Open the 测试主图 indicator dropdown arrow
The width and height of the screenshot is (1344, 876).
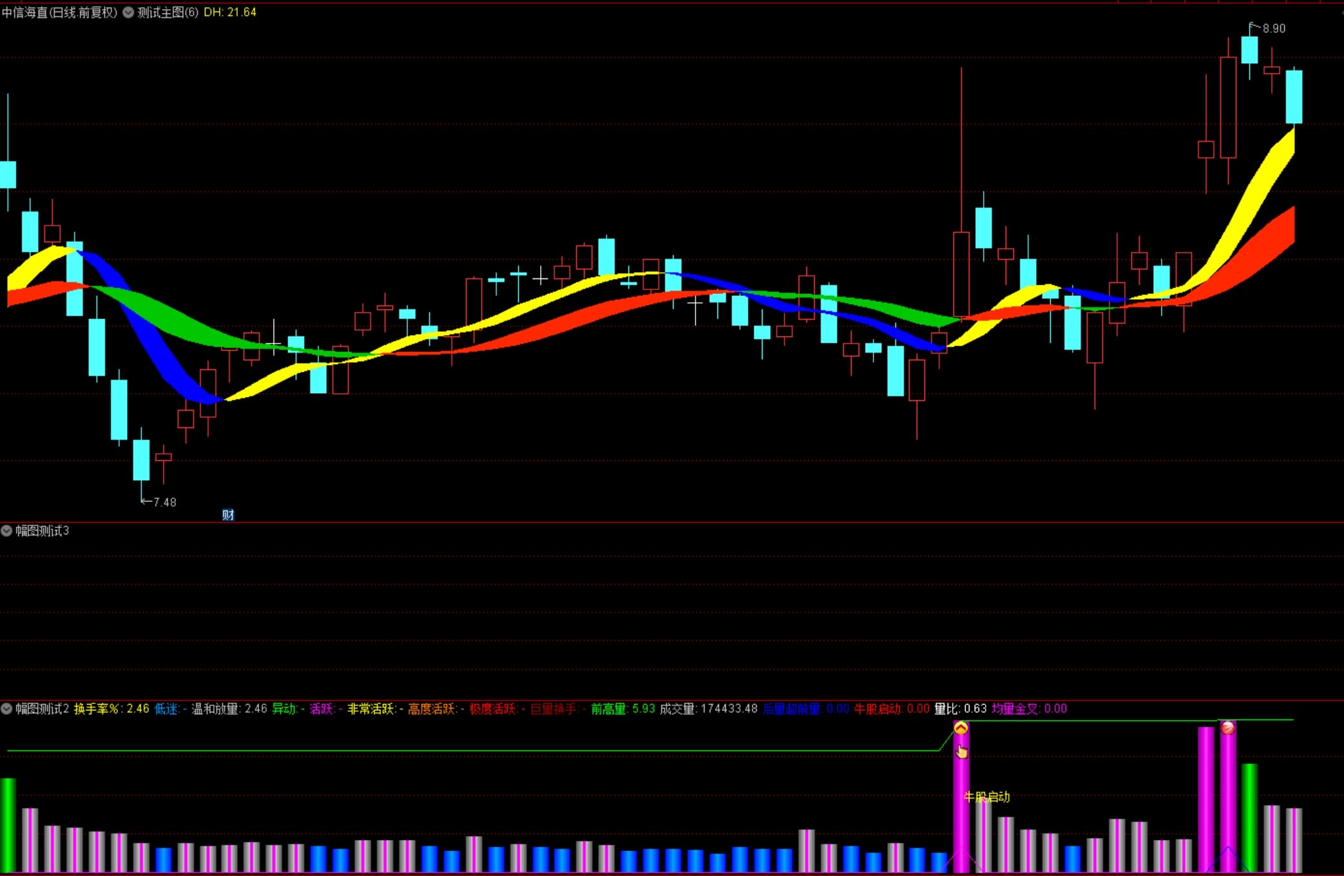pos(128,12)
